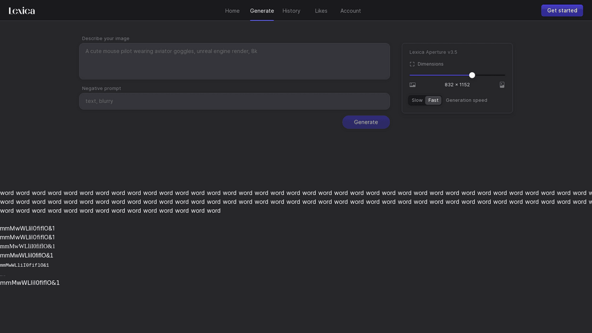
Task: Open the Likes section
Action: [x=321, y=11]
